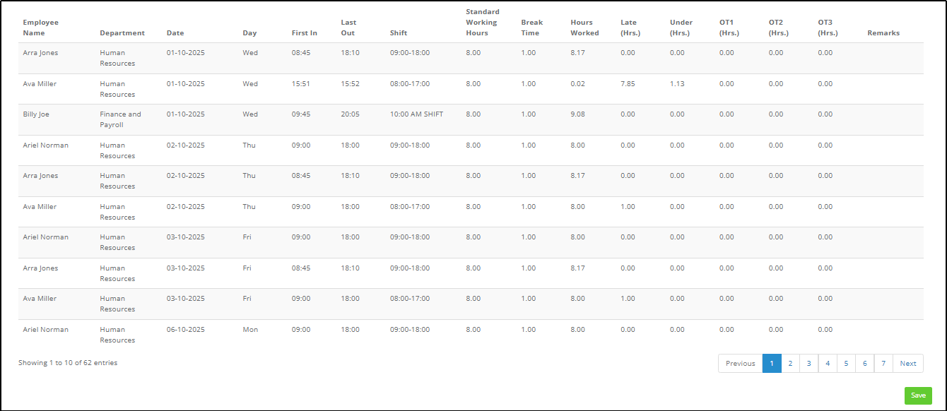Click Ava Miller on 03-10-2025 row

coord(40,299)
